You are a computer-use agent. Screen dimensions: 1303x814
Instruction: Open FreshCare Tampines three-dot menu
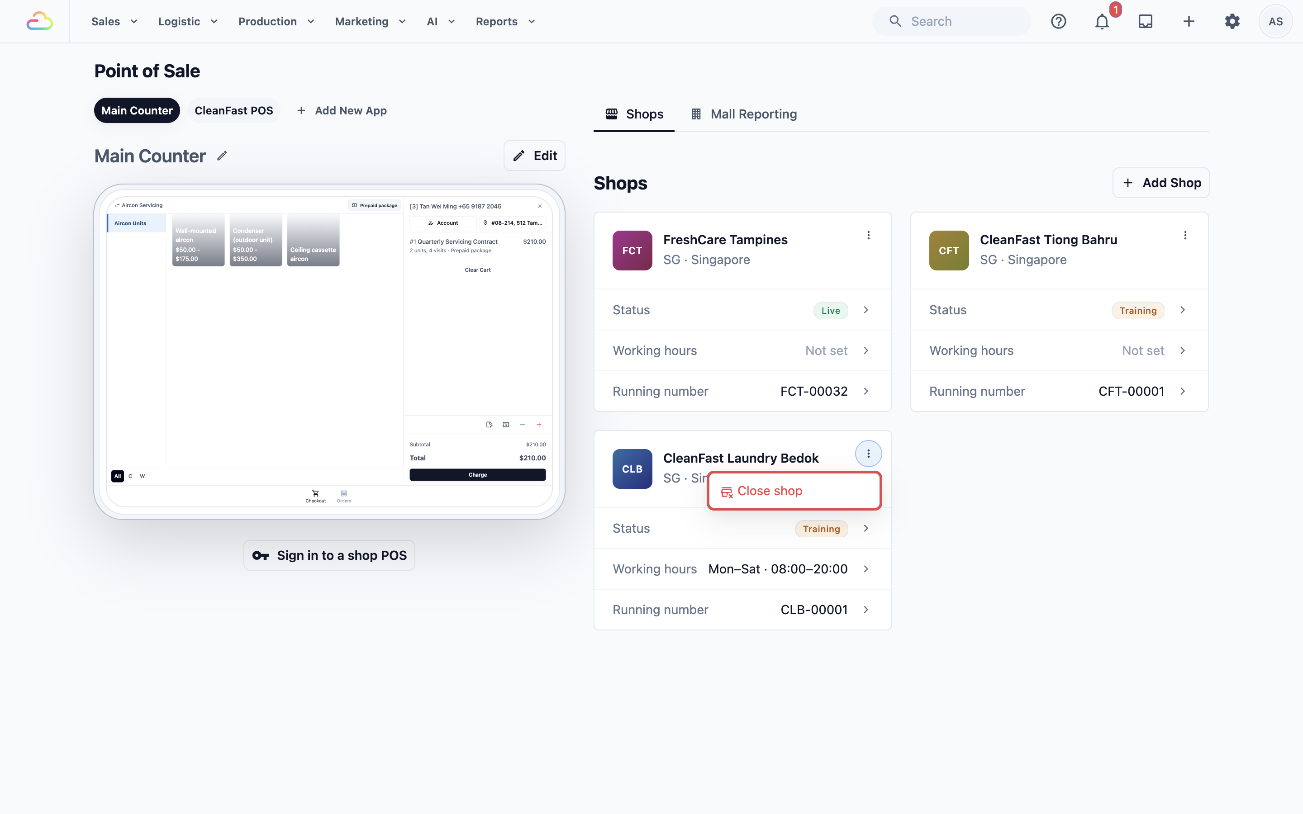[869, 235]
